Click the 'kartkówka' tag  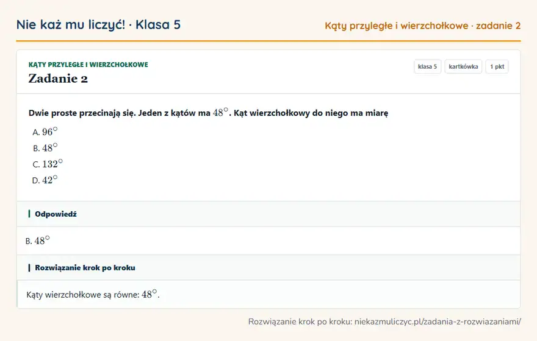463,66
